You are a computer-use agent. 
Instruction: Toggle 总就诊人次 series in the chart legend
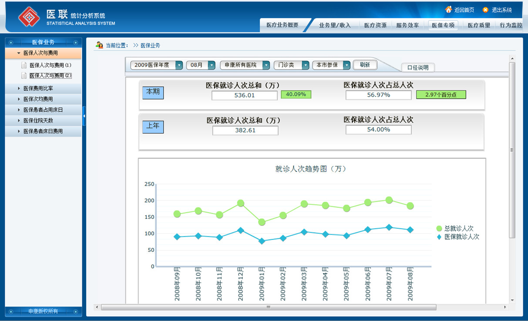click(439, 228)
